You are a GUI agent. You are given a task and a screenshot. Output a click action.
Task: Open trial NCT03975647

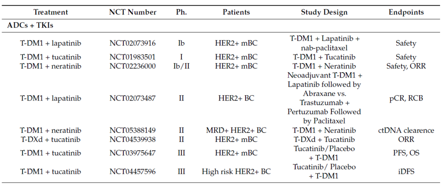(132, 153)
